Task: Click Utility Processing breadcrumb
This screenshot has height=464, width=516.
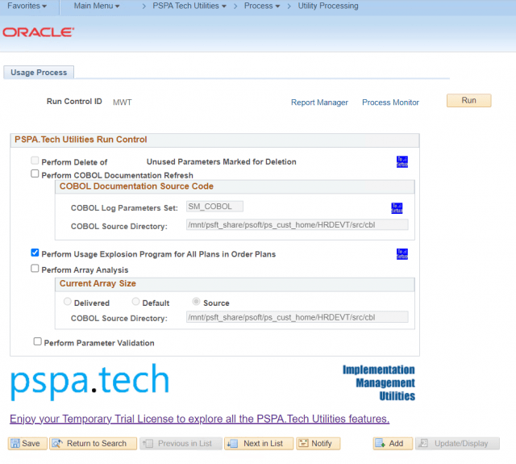Action: (x=328, y=6)
